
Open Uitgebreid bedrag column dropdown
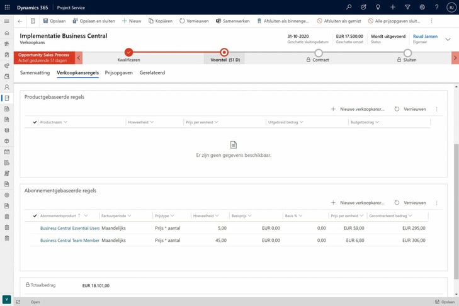pos(301,122)
